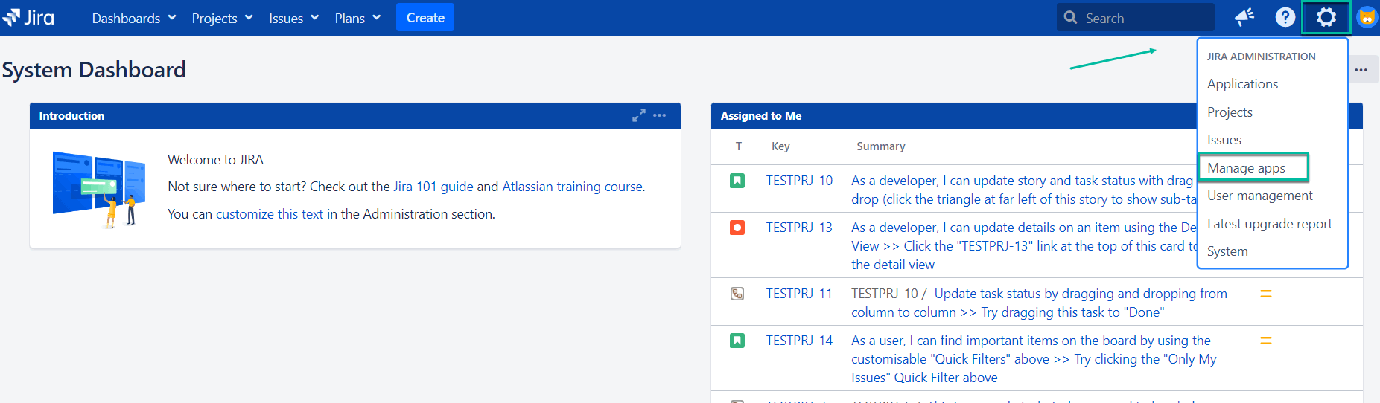Open TESTPRJ-14 summary about Quick Filters

pos(1034,359)
